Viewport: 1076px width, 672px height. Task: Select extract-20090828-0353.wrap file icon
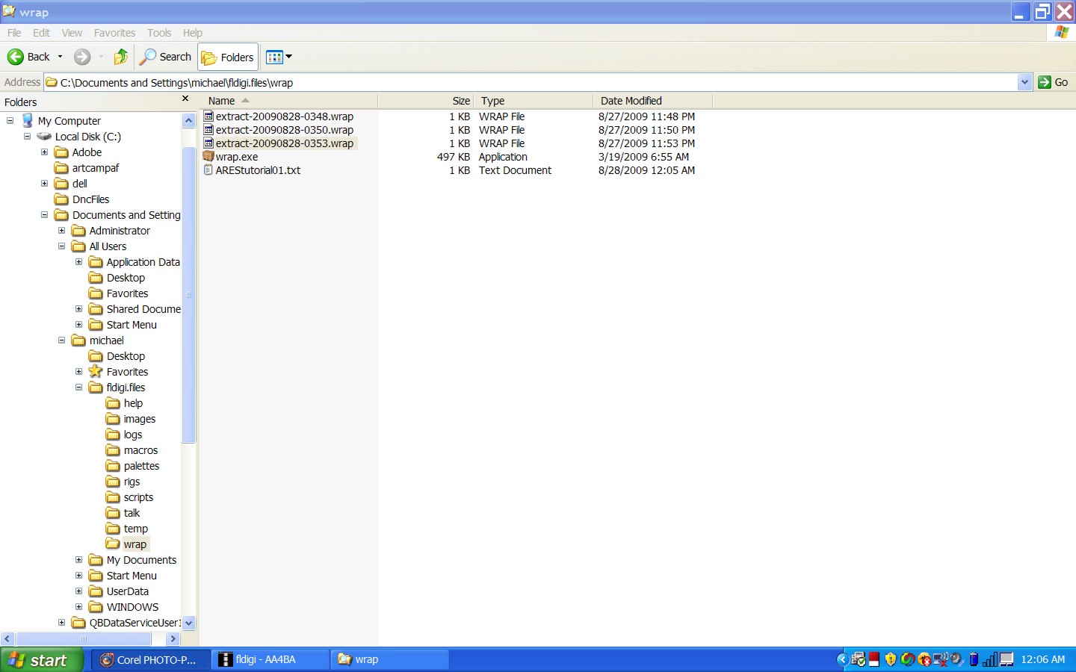tap(208, 143)
